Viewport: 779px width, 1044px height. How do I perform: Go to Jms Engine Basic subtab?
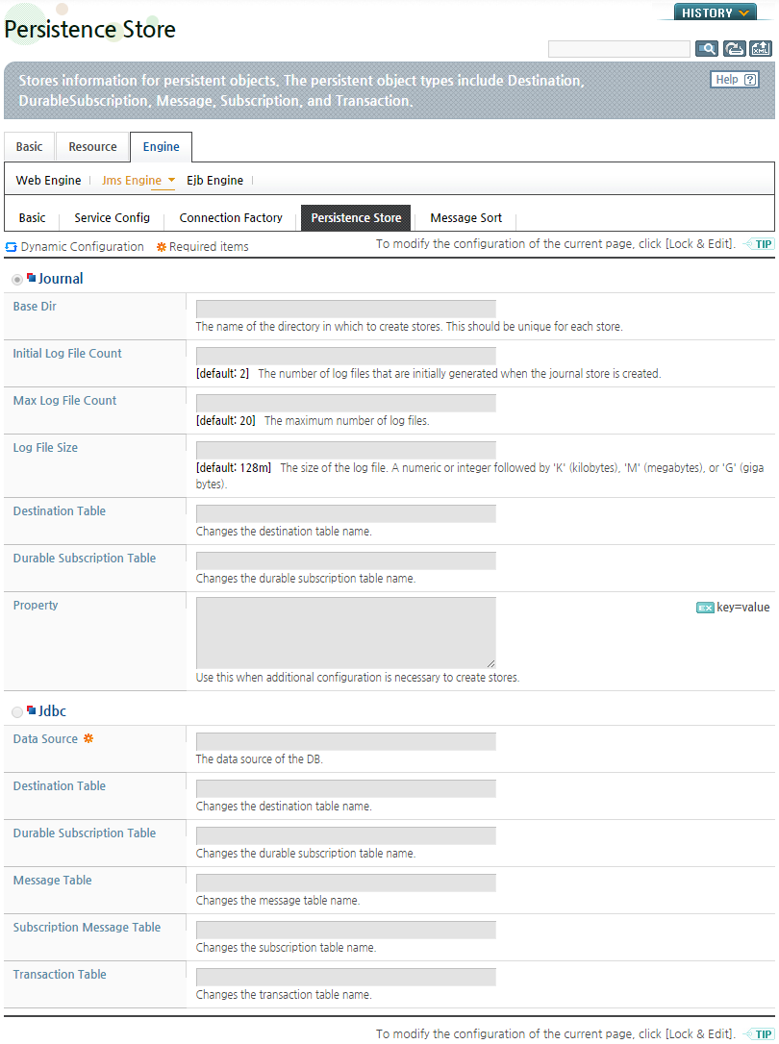point(32,217)
